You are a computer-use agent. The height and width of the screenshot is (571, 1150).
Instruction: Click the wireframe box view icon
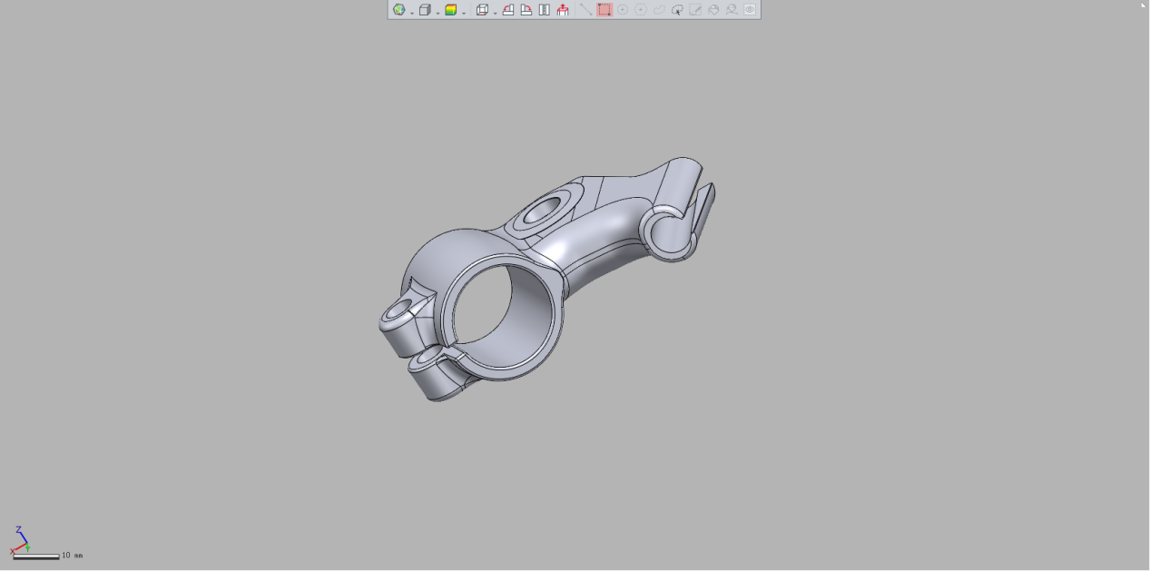point(482,10)
